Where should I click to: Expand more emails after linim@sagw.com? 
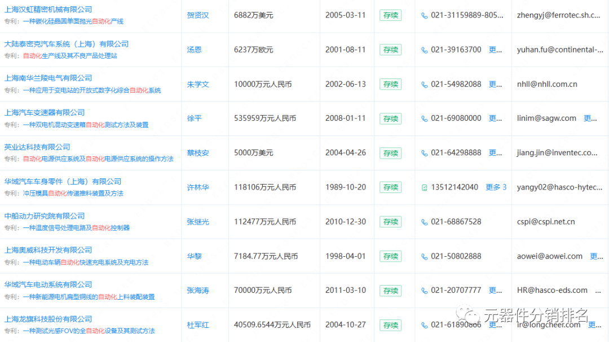[590, 118]
